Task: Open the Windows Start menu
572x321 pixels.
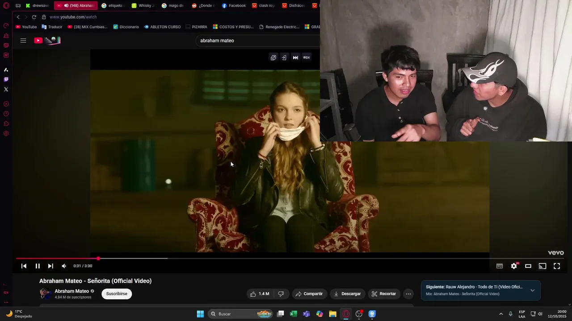Action: [x=200, y=314]
